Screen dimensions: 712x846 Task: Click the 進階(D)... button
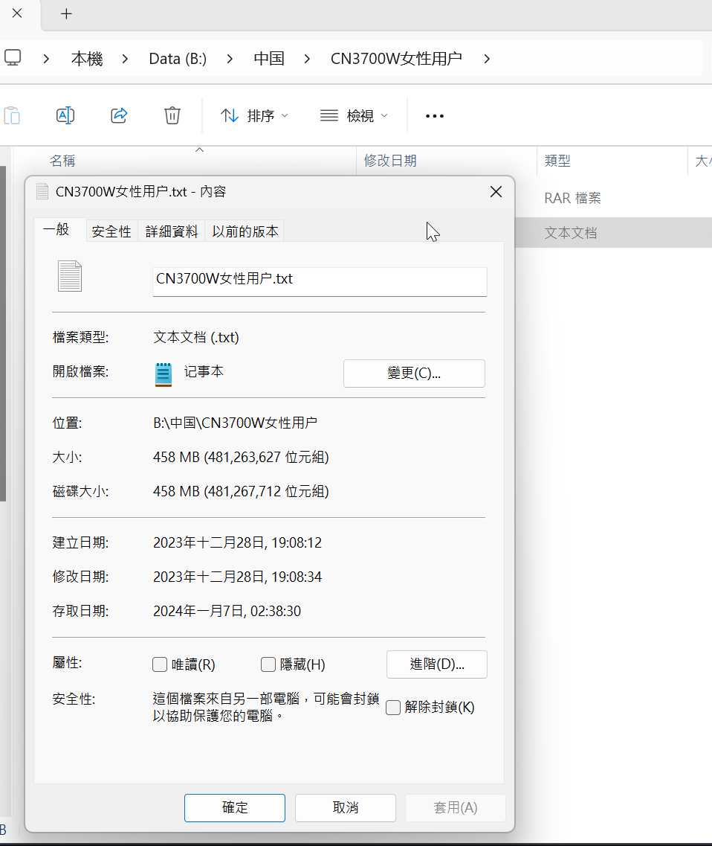tap(436, 664)
